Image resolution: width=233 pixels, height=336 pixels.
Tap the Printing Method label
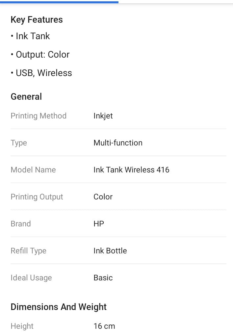pyautogui.click(x=39, y=116)
